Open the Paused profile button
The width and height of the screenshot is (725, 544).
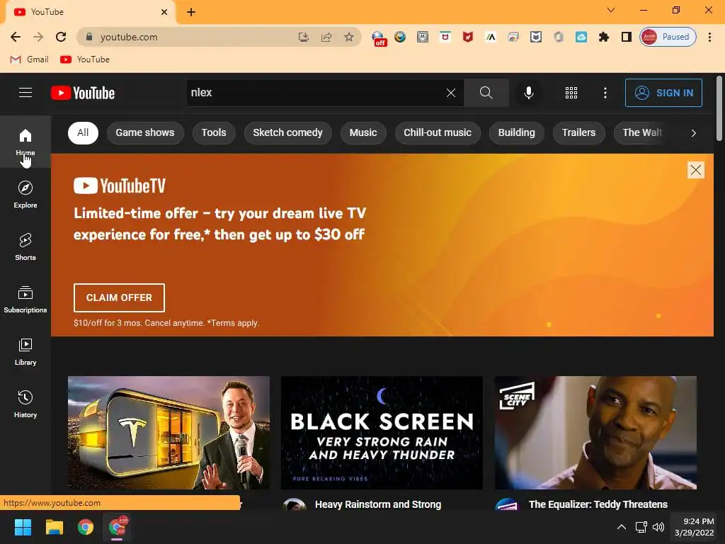click(x=668, y=37)
